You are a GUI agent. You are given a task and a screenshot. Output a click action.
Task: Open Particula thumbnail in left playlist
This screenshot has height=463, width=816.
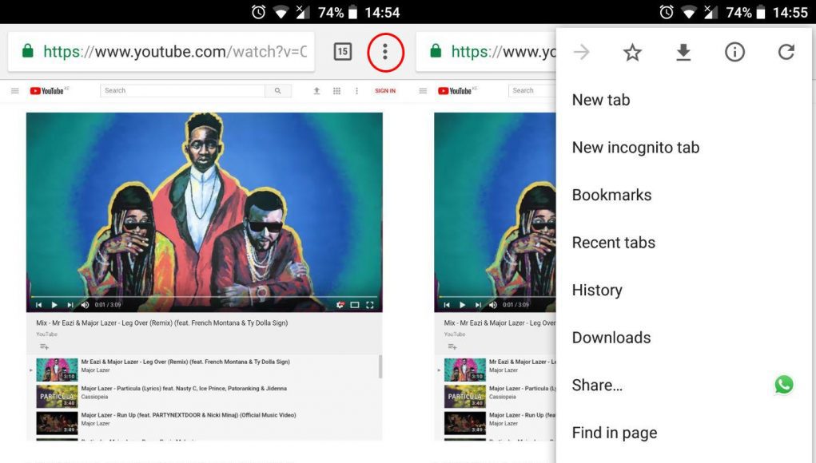coord(58,397)
